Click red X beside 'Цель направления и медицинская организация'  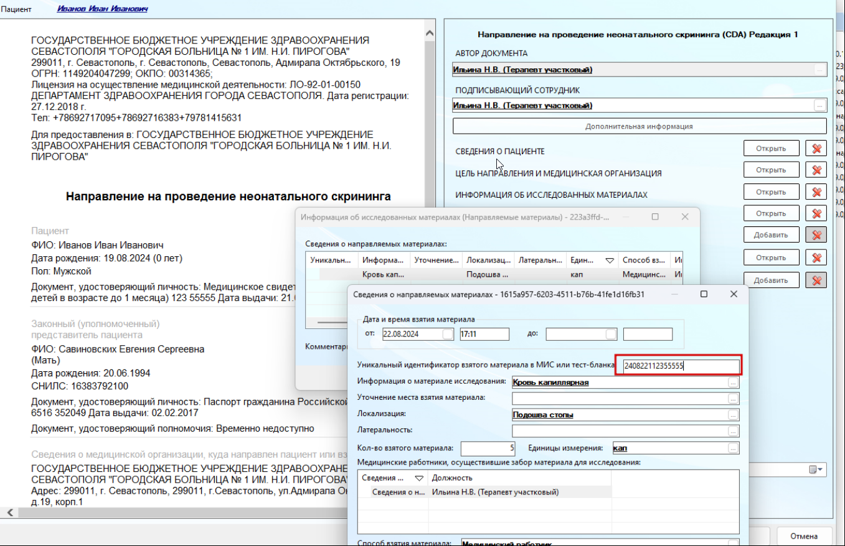(816, 170)
